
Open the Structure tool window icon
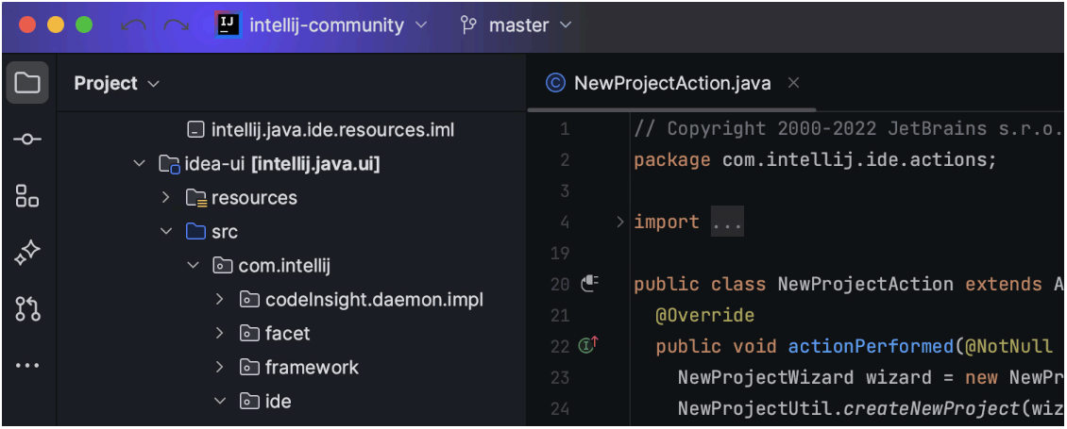[x=27, y=196]
